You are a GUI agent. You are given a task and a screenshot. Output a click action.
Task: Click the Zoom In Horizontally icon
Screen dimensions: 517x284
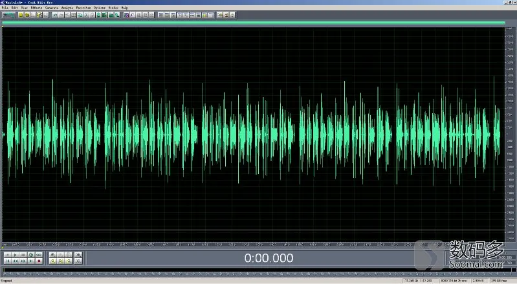click(53, 255)
